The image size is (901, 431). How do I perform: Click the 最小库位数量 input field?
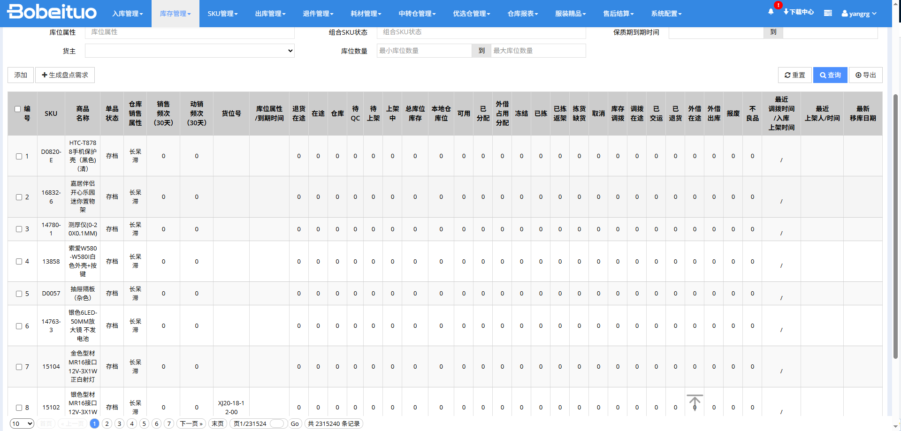(424, 51)
